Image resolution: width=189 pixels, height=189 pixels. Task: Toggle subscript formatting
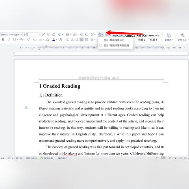coord(34,39)
